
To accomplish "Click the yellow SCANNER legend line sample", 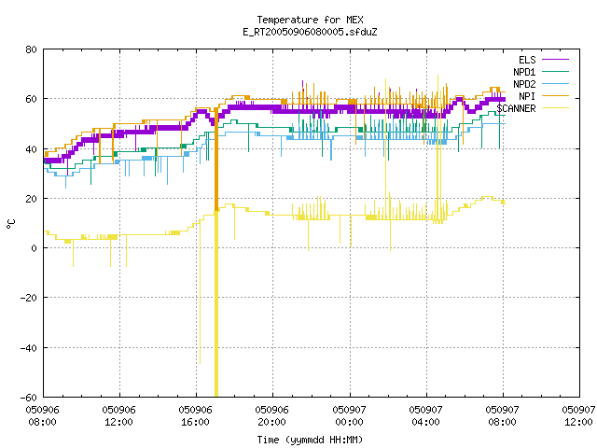I will (555, 108).
